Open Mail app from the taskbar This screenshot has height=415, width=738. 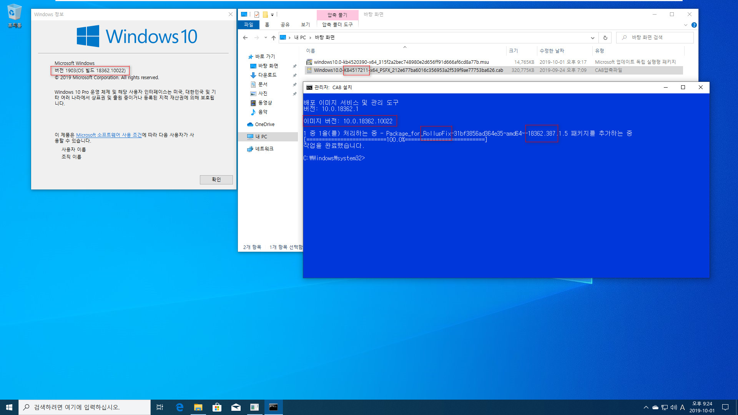tap(236, 407)
